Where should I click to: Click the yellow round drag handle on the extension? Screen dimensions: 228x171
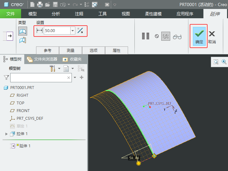139,163
